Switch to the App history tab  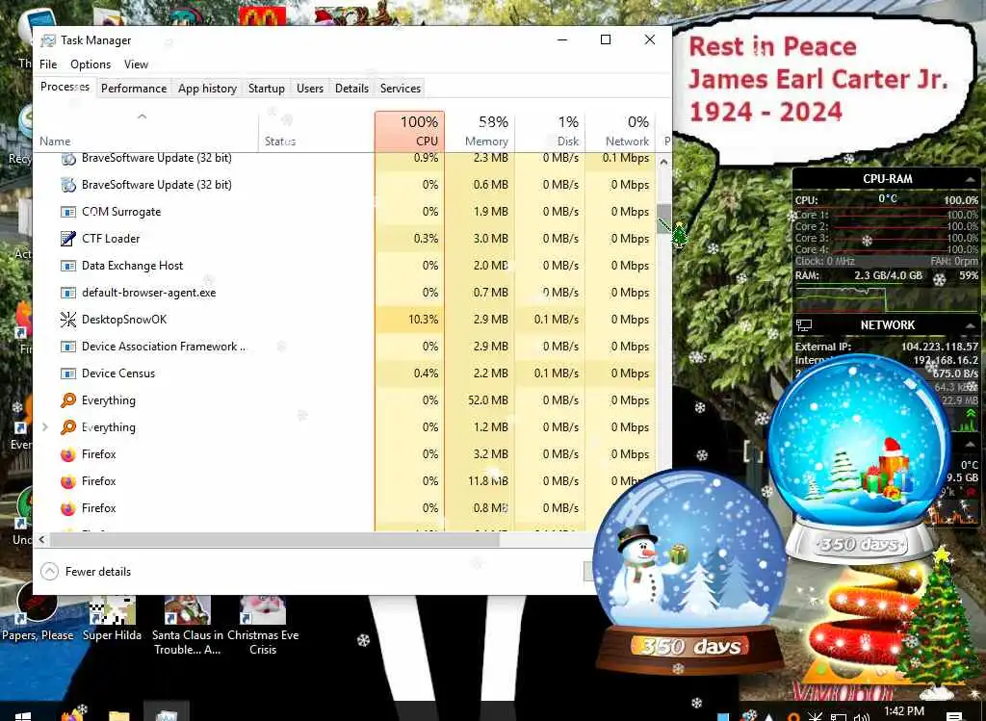[x=208, y=89]
